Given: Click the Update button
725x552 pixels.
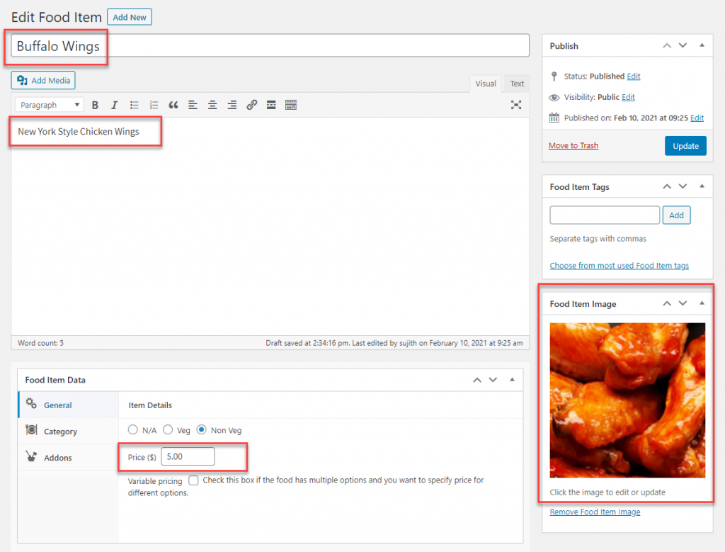Looking at the screenshot, I should click(685, 146).
